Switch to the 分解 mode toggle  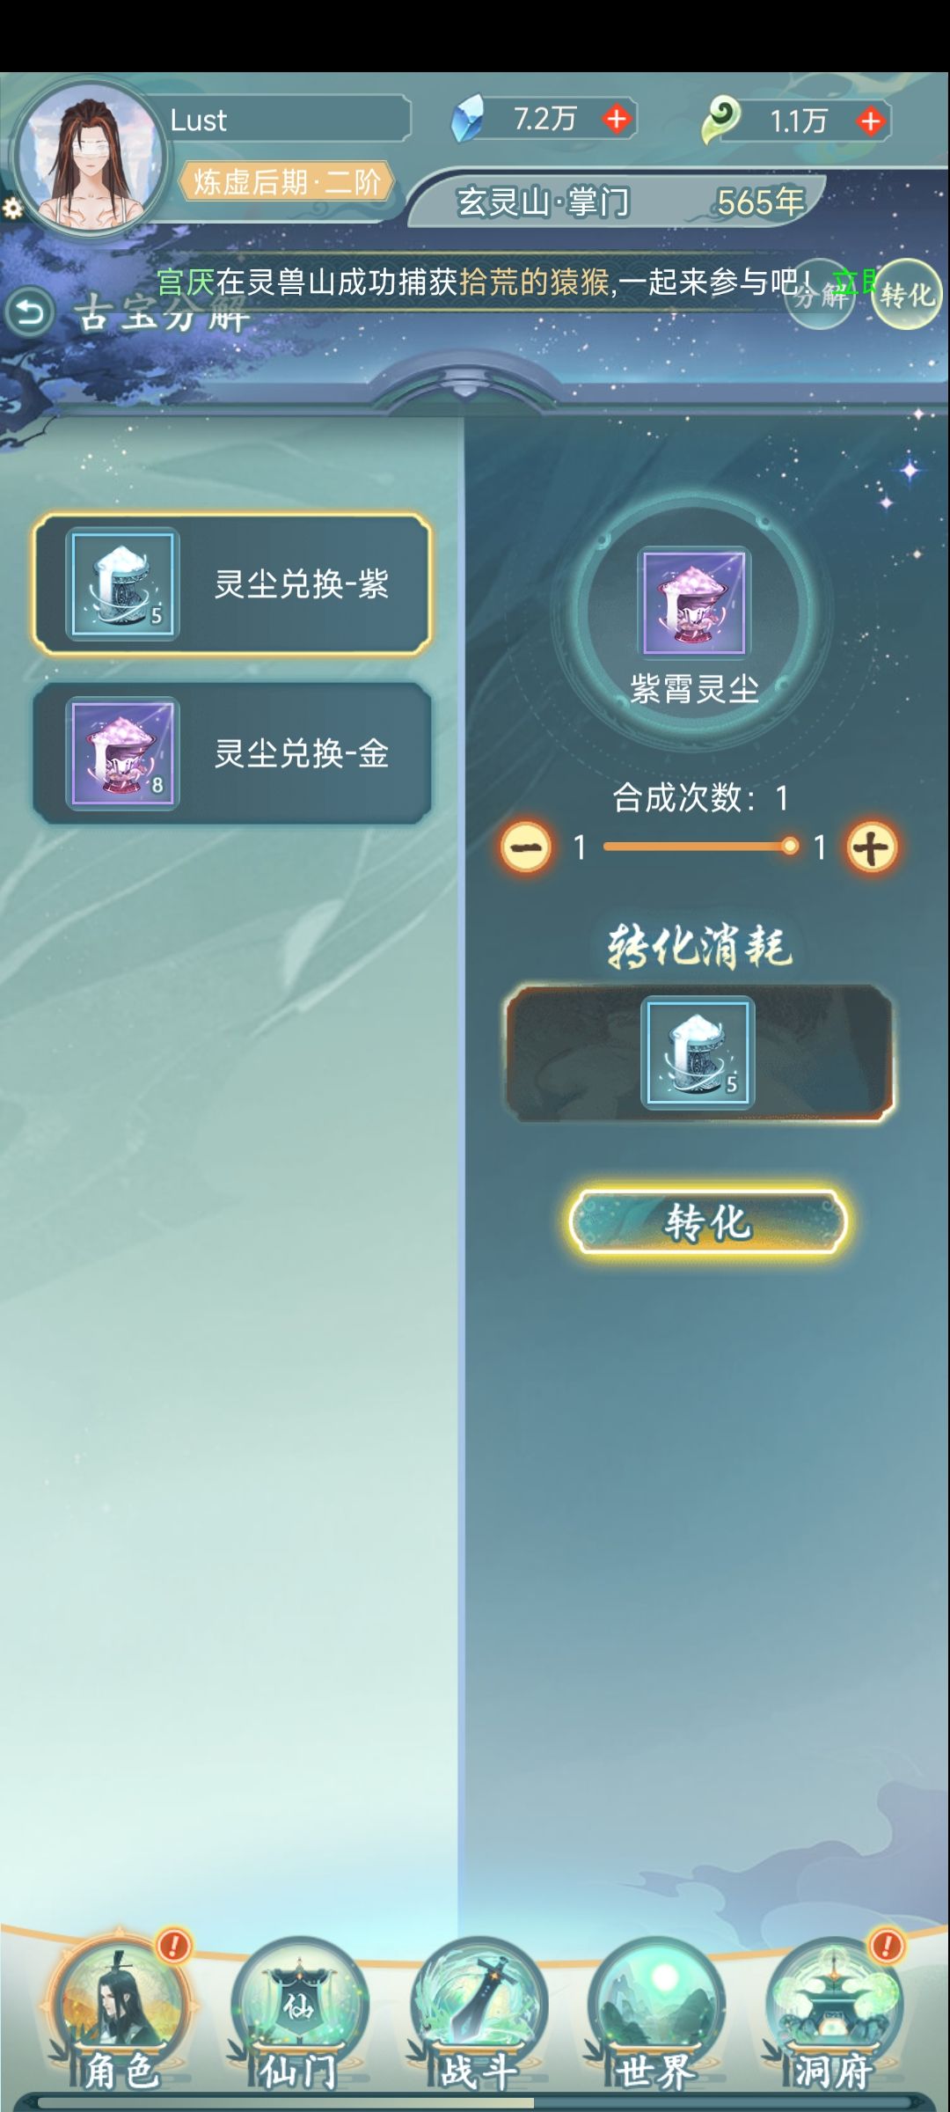point(820,295)
